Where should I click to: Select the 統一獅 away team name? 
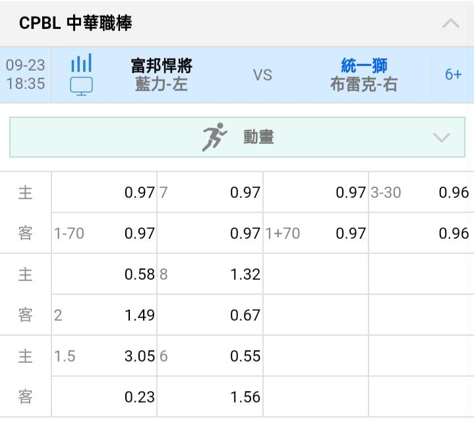click(x=364, y=65)
